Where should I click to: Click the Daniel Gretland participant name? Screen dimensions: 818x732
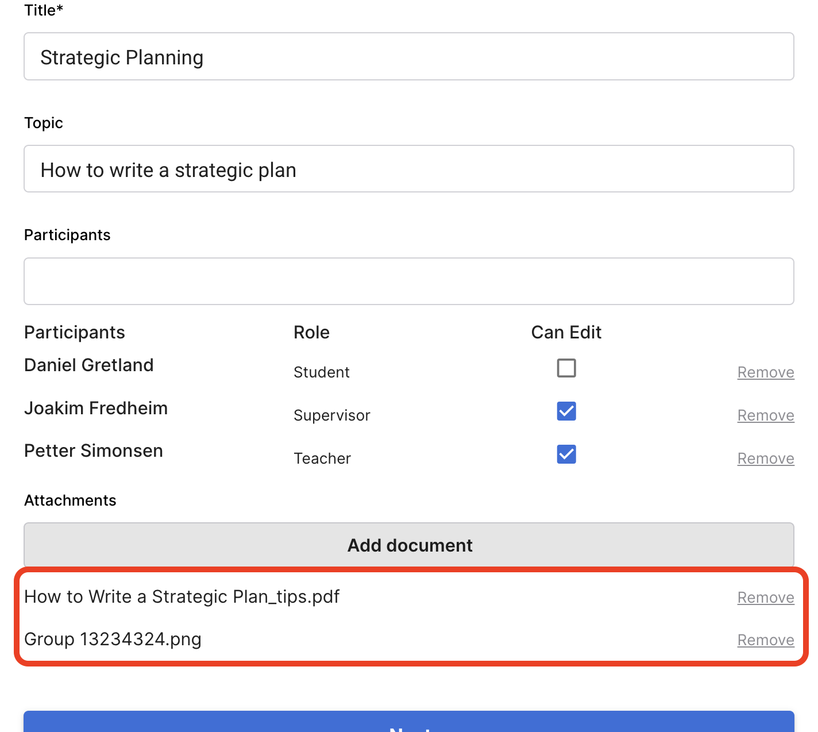point(89,365)
